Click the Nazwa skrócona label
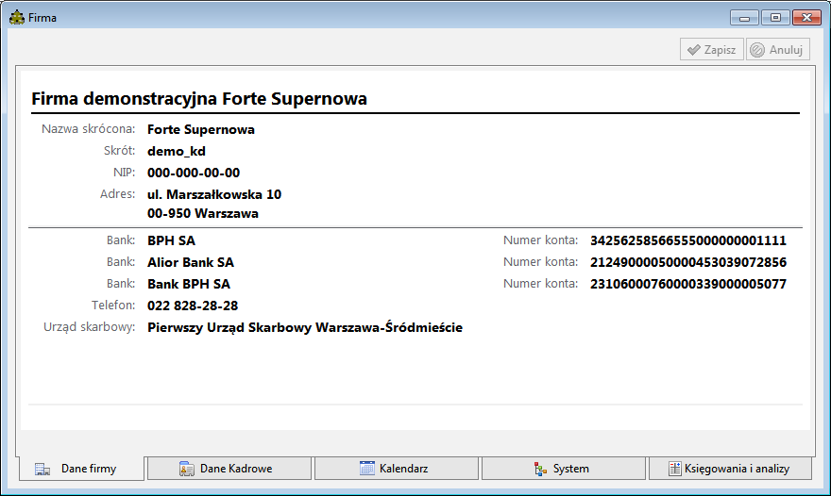The image size is (831, 496). [89, 129]
